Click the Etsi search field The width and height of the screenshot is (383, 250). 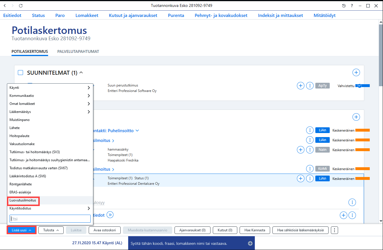(50, 219)
